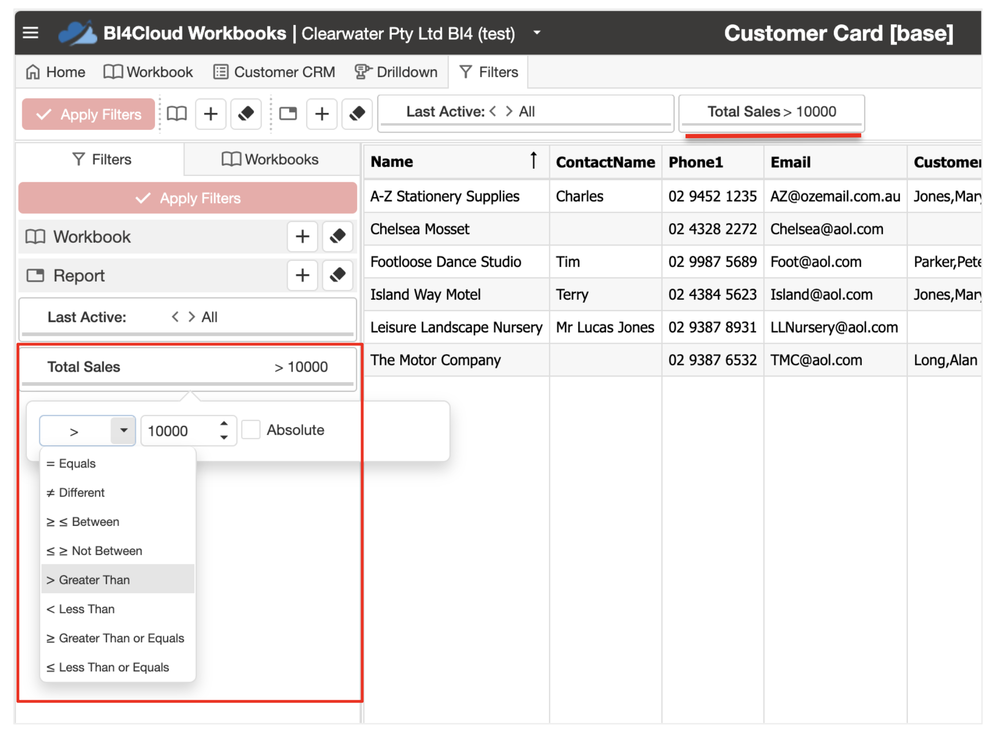Open the Drilldown tab
998x735 pixels.
pyautogui.click(x=396, y=72)
